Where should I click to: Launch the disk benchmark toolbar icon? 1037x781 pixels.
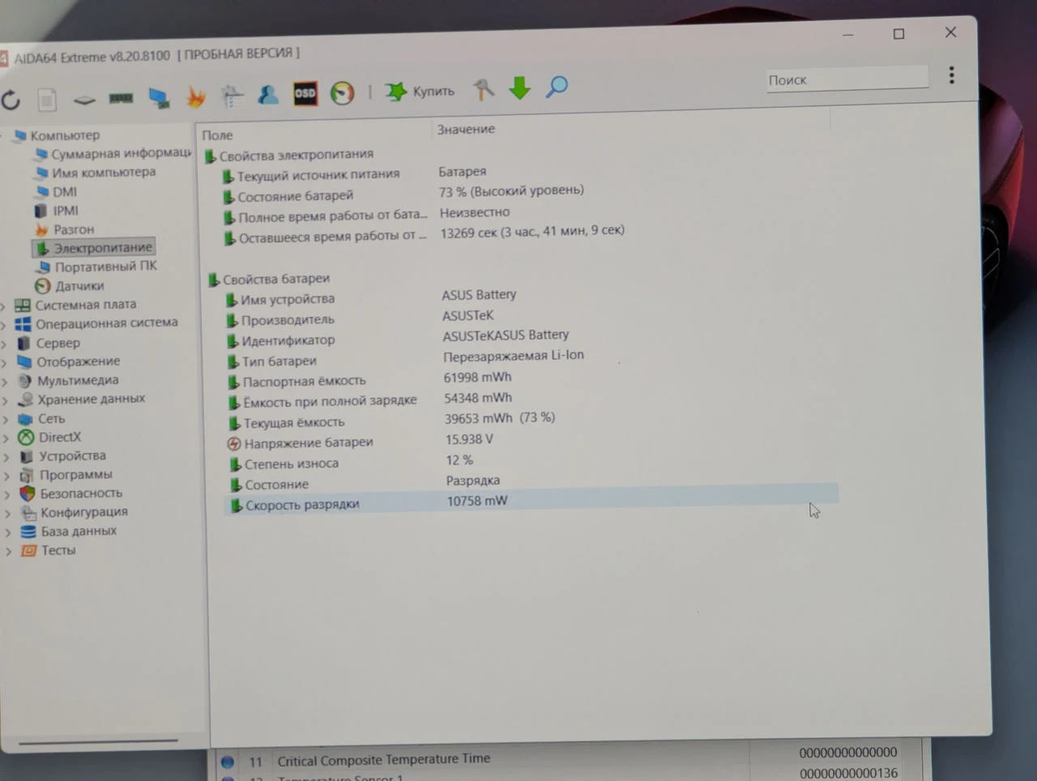84,100
